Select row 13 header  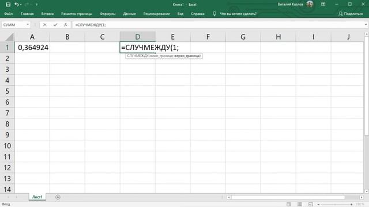(x=7, y=179)
